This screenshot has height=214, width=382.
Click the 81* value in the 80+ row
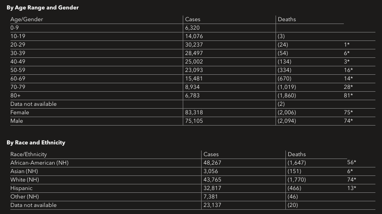(349, 95)
